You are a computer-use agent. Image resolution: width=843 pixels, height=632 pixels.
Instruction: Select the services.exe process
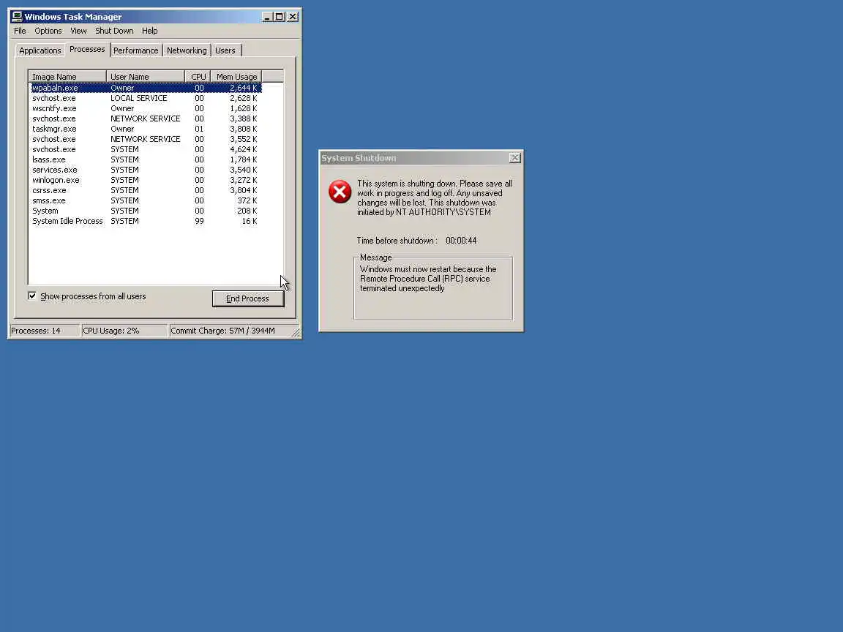click(146, 169)
